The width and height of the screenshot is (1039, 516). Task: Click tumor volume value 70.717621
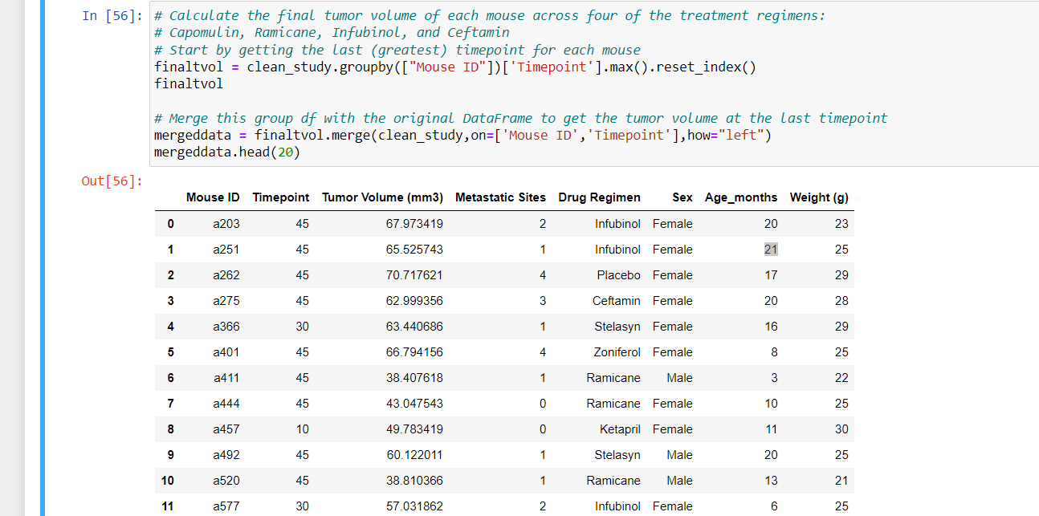click(414, 275)
